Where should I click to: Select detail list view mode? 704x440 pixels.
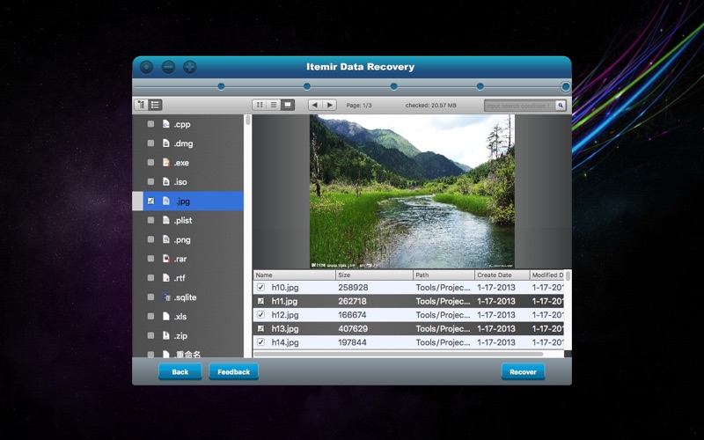[x=274, y=105]
